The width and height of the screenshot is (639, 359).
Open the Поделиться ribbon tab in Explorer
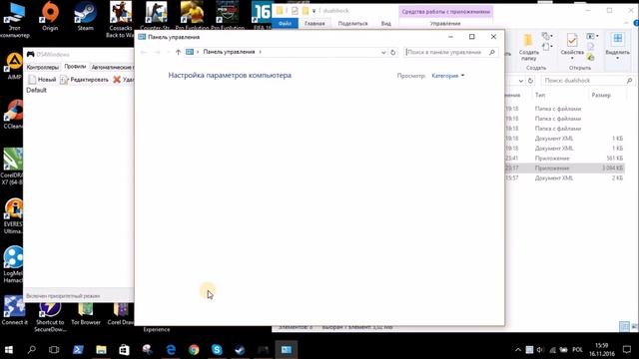(352, 24)
